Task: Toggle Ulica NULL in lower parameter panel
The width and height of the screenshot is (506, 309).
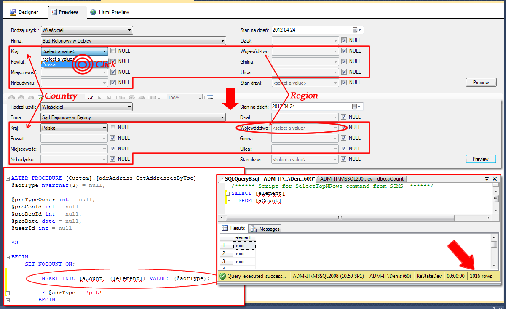Action: [344, 149]
